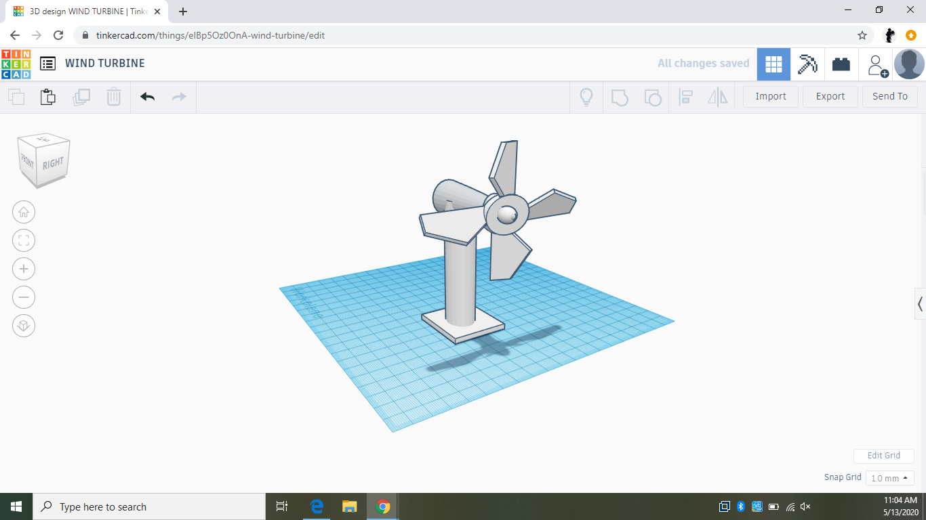Reveal hidden objects with Show All lightbulb
This screenshot has height=520, width=926.
click(x=586, y=97)
